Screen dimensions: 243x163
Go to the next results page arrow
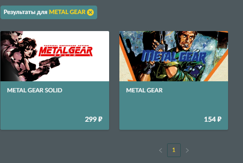(x=187, y=150)
